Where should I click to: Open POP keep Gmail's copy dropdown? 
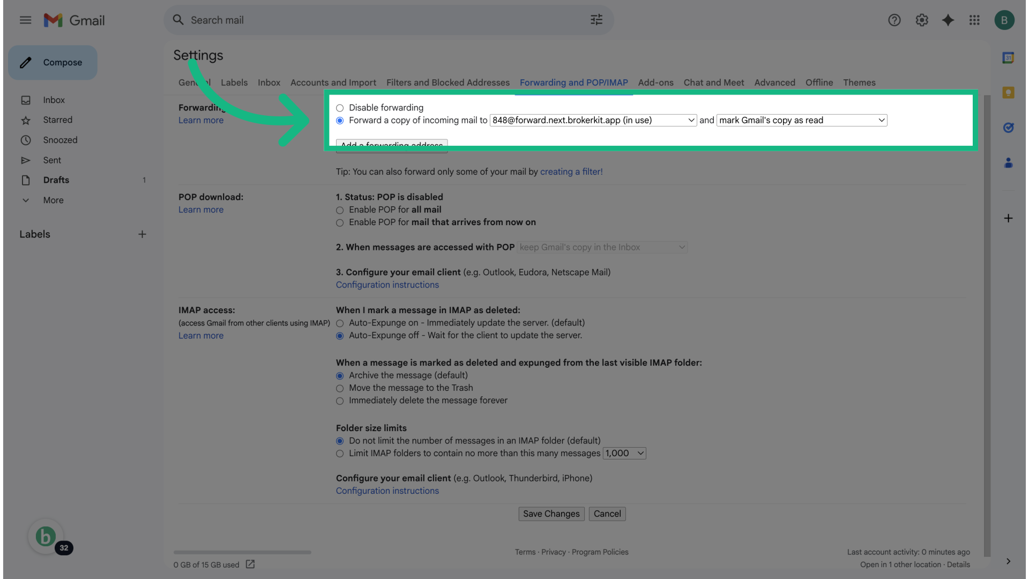tap(602, 247)
